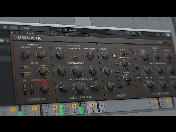Click the gear settings icon in the header
Image resolution: width=176 pixels, height=132 pixels.
pyautogui.click(x=163, y=35)
